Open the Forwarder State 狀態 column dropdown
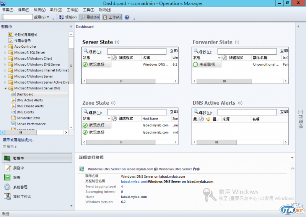This screenshot has height=217, width=306. click(x=219, y=58)
